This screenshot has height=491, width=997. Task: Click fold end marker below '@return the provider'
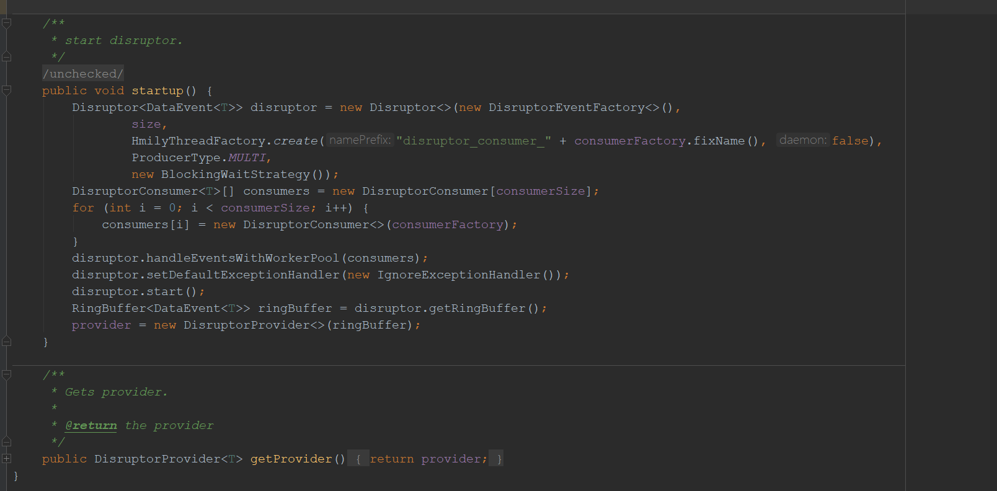point(6,442)
